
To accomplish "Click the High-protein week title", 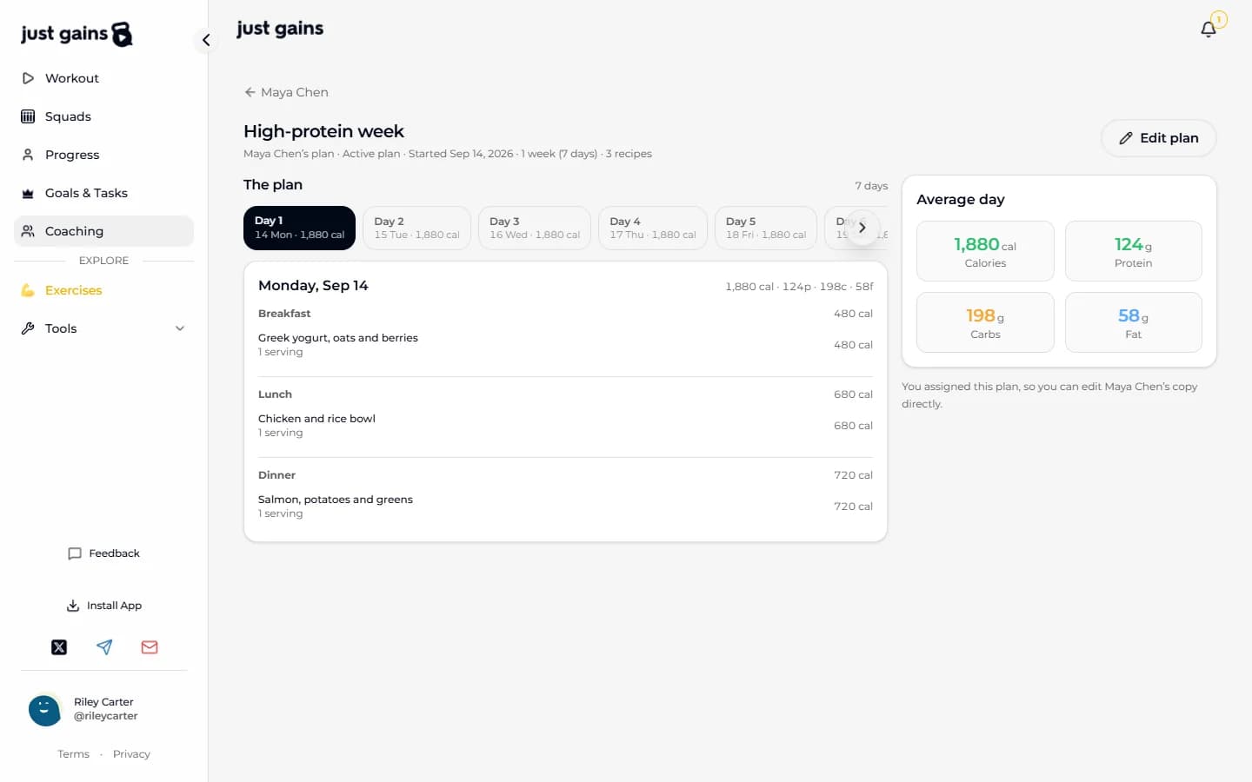I will click(x=323, y=131).
